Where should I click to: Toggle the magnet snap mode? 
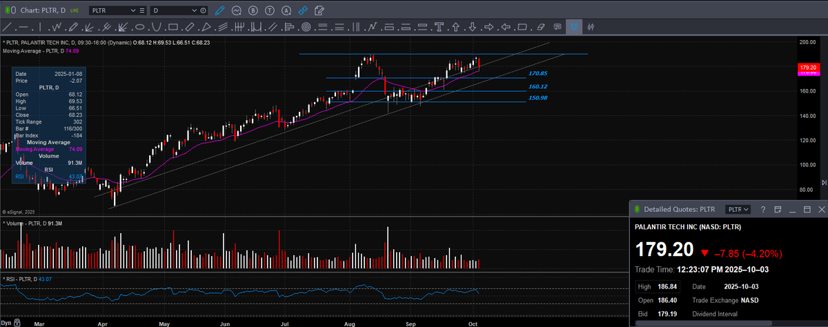click(x=573, y=27)
